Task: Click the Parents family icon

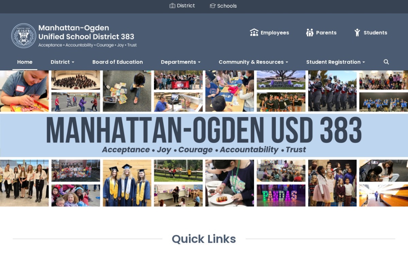Action: (x=310, y=33)
